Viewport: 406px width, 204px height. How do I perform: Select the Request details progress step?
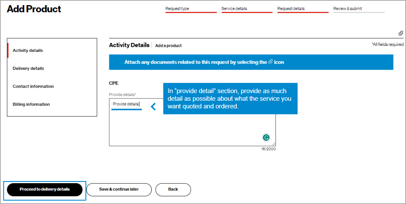tap(291, 8)
